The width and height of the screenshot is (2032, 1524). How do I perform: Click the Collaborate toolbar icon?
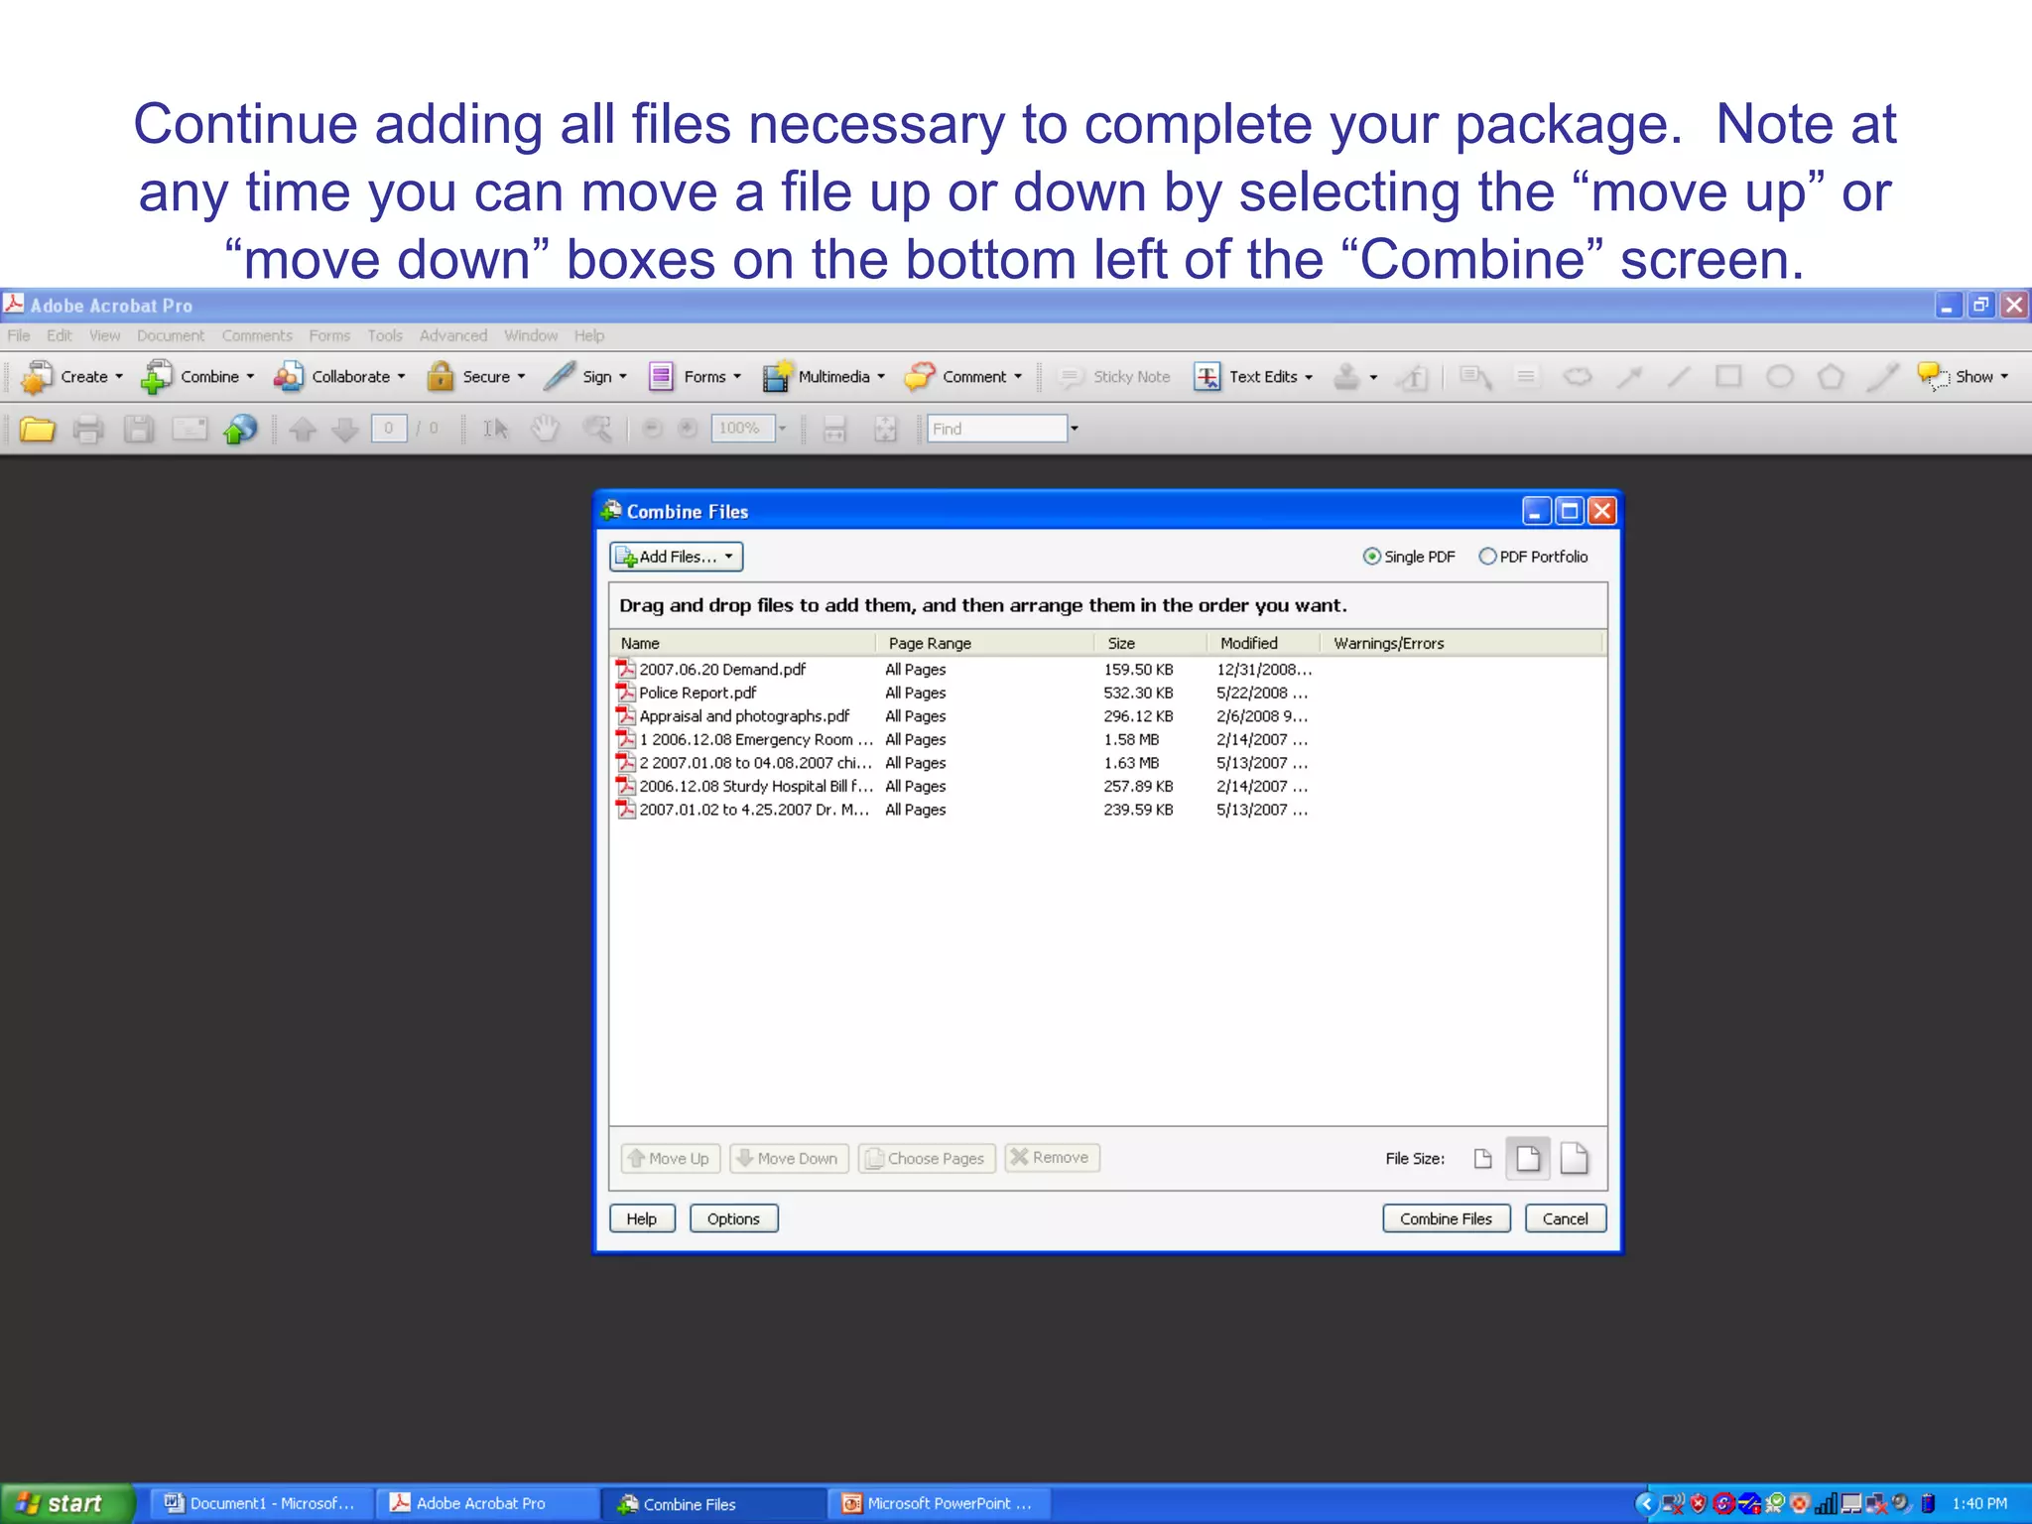click(x=289, y=377)
